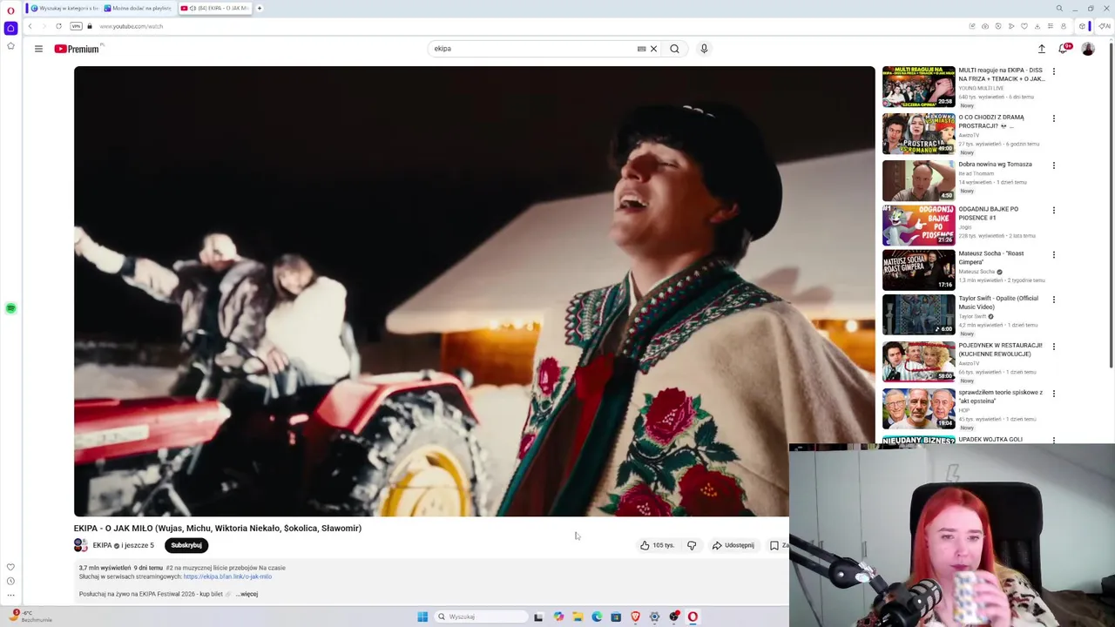The width and height of the screenshot is (1115, 627).
Task: Dislike the video with thumbs down
Action: pyautogui.click(x=692, y=545)
